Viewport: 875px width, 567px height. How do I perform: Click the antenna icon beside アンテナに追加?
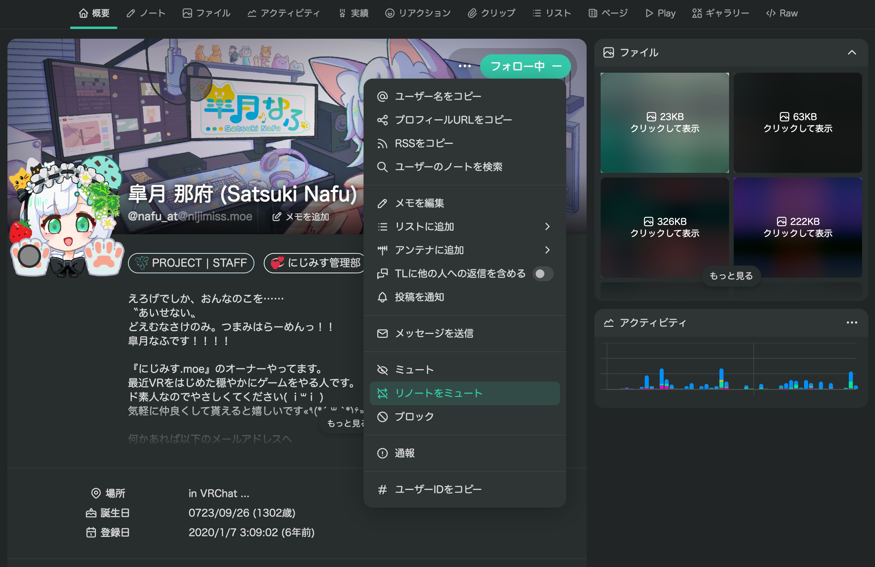[x=382, y=250]
